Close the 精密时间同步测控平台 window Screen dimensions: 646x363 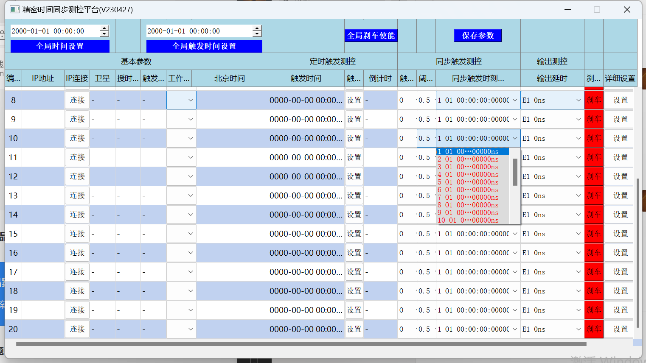pyautogui.click(x=627, y=9)
